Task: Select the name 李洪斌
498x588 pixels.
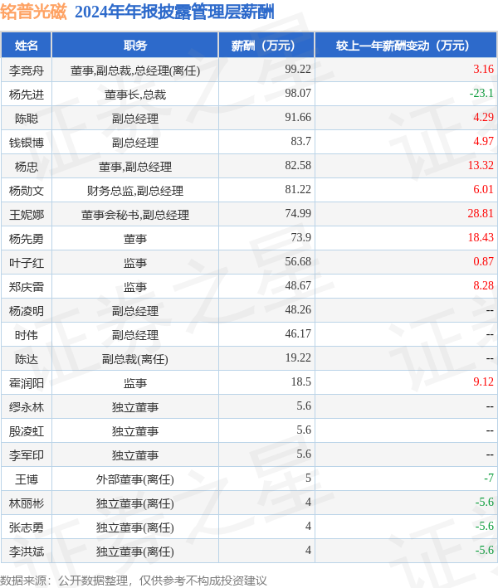Action: 27,551
